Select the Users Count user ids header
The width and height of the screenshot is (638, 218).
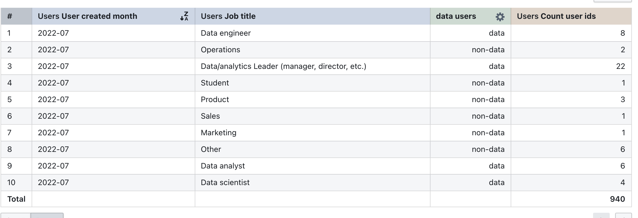[556, 16]
